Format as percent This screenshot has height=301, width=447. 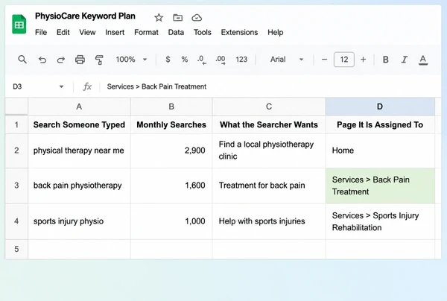[x=185, y=60]
